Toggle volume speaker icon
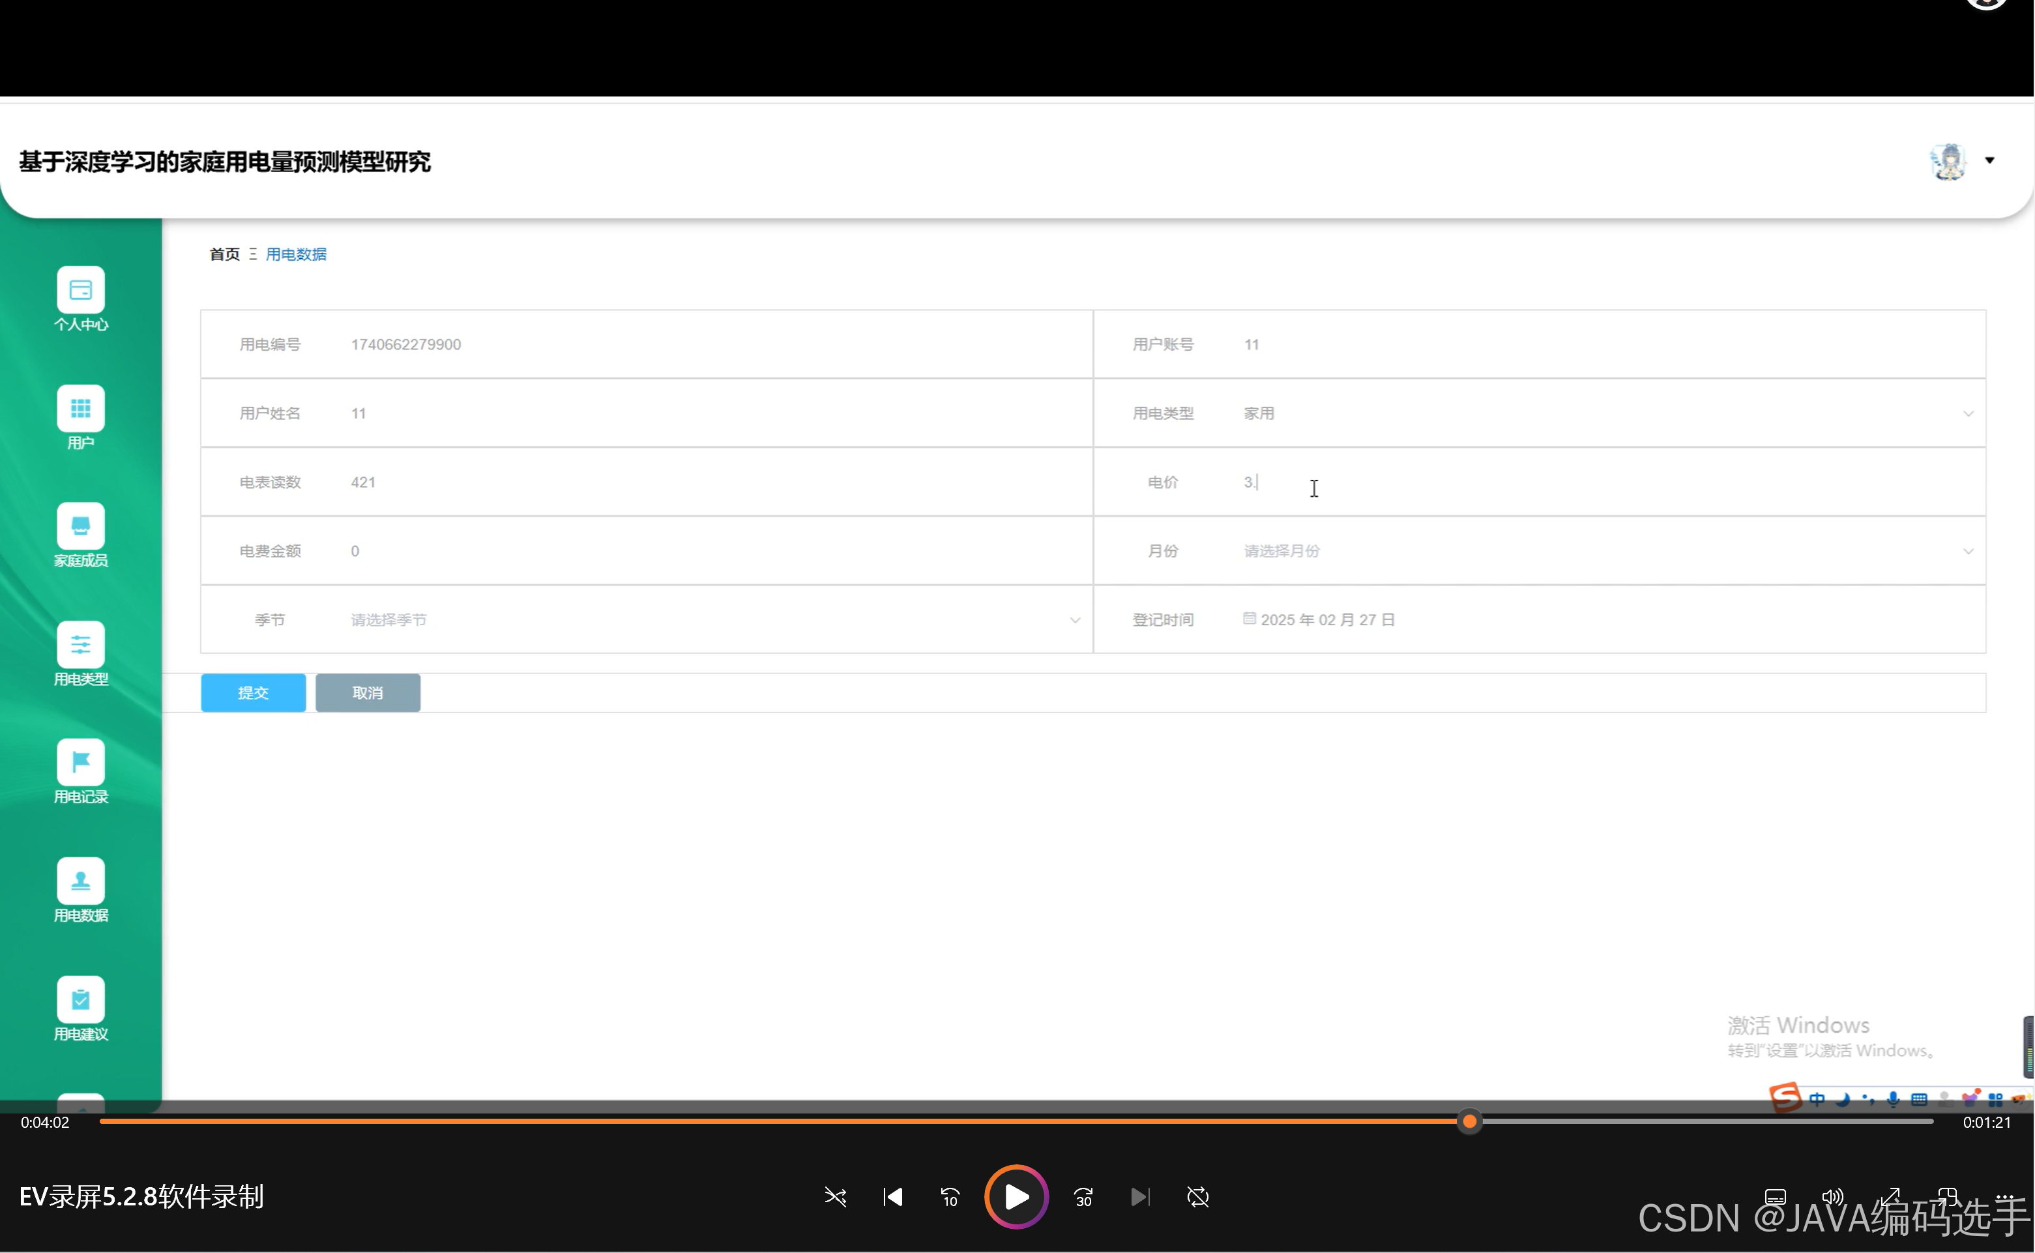The height and width of the screenshot is (1253, 2035). click(x=1832, y=1197)
